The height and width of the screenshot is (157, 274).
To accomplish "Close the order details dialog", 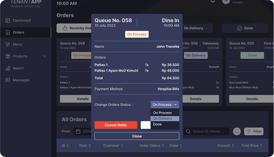I will coord(137,136).
